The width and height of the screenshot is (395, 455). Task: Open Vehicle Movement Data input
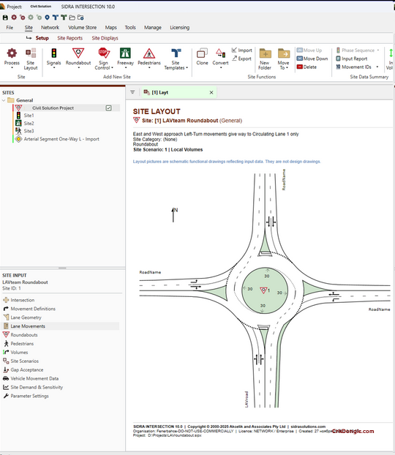pos(34,378)
